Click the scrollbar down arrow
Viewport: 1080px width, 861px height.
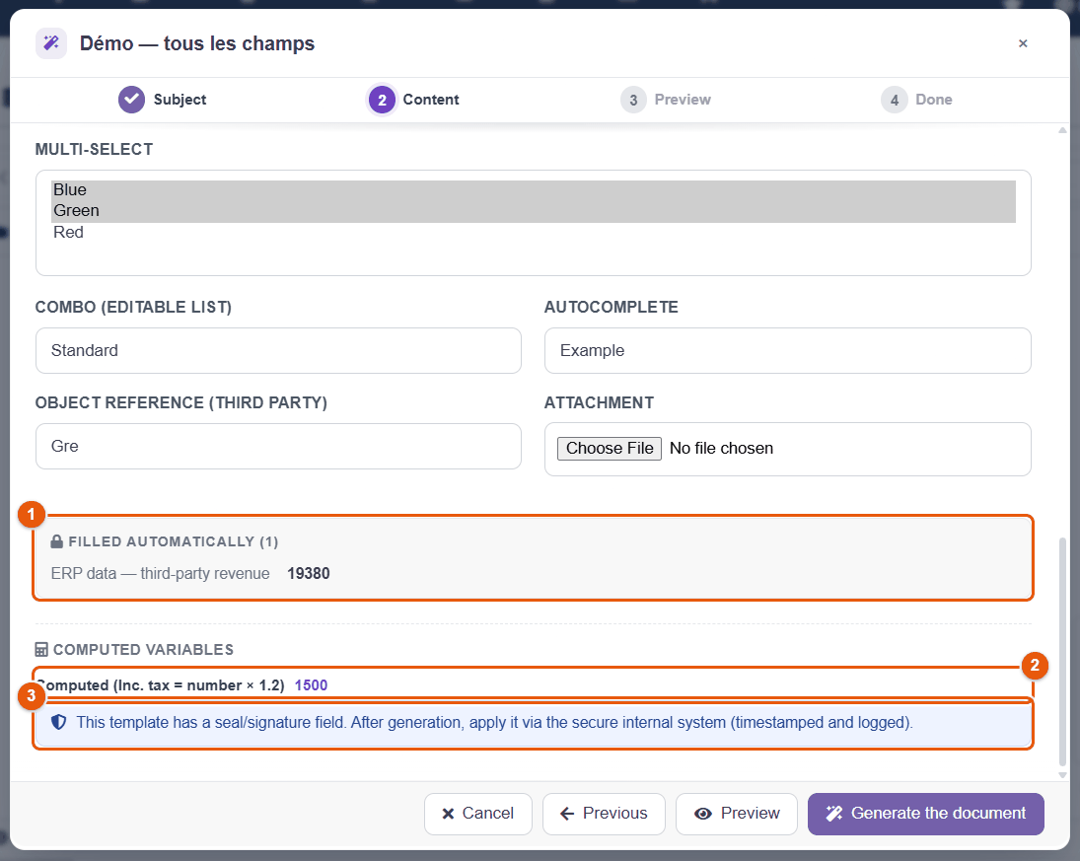(1063, 775)
